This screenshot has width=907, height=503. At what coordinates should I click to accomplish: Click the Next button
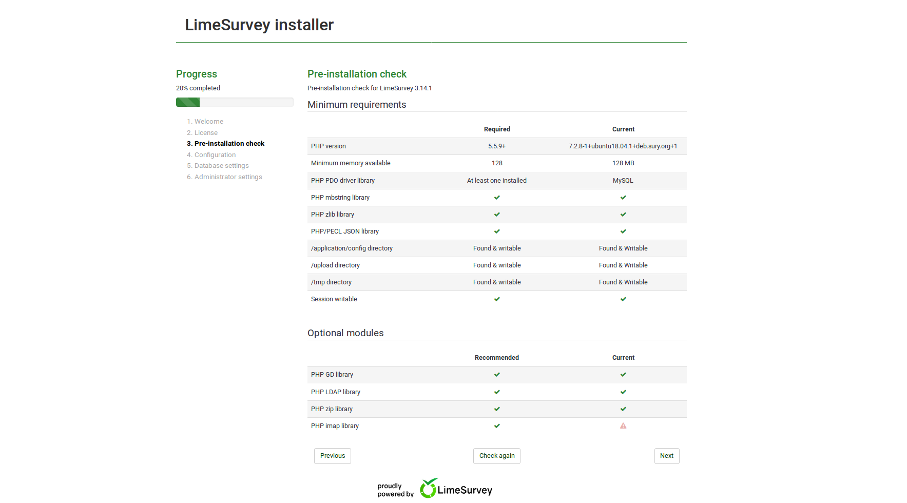[667, 456]
